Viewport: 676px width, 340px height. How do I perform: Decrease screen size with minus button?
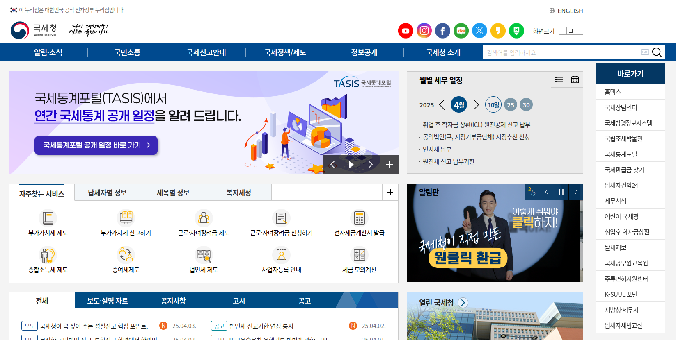click(563, 31)
